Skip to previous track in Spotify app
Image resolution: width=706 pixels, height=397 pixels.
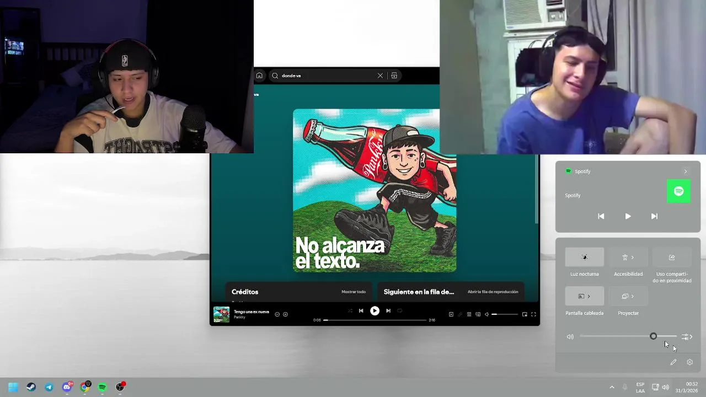[361, 311]
